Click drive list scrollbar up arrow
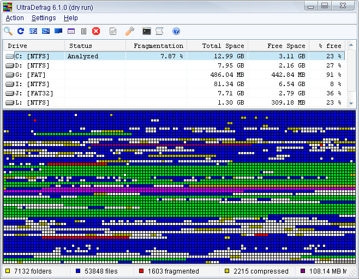 [351, 45]
